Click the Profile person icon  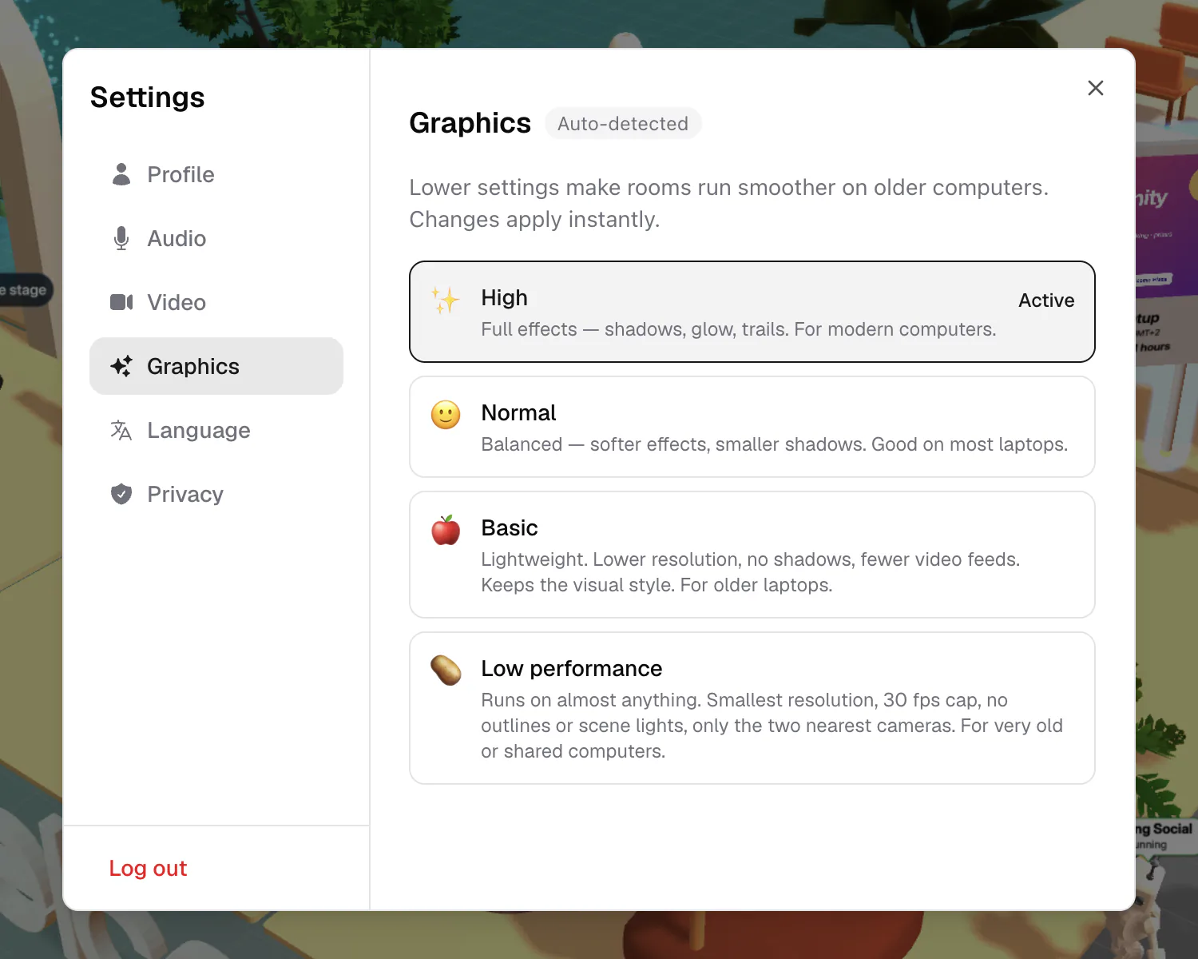pyautogui.click(x=121, y=174)
